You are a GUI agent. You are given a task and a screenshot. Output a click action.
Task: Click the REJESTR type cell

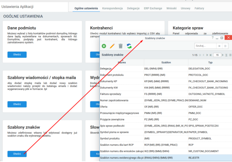pyautogui.click(x=210, y=158)
